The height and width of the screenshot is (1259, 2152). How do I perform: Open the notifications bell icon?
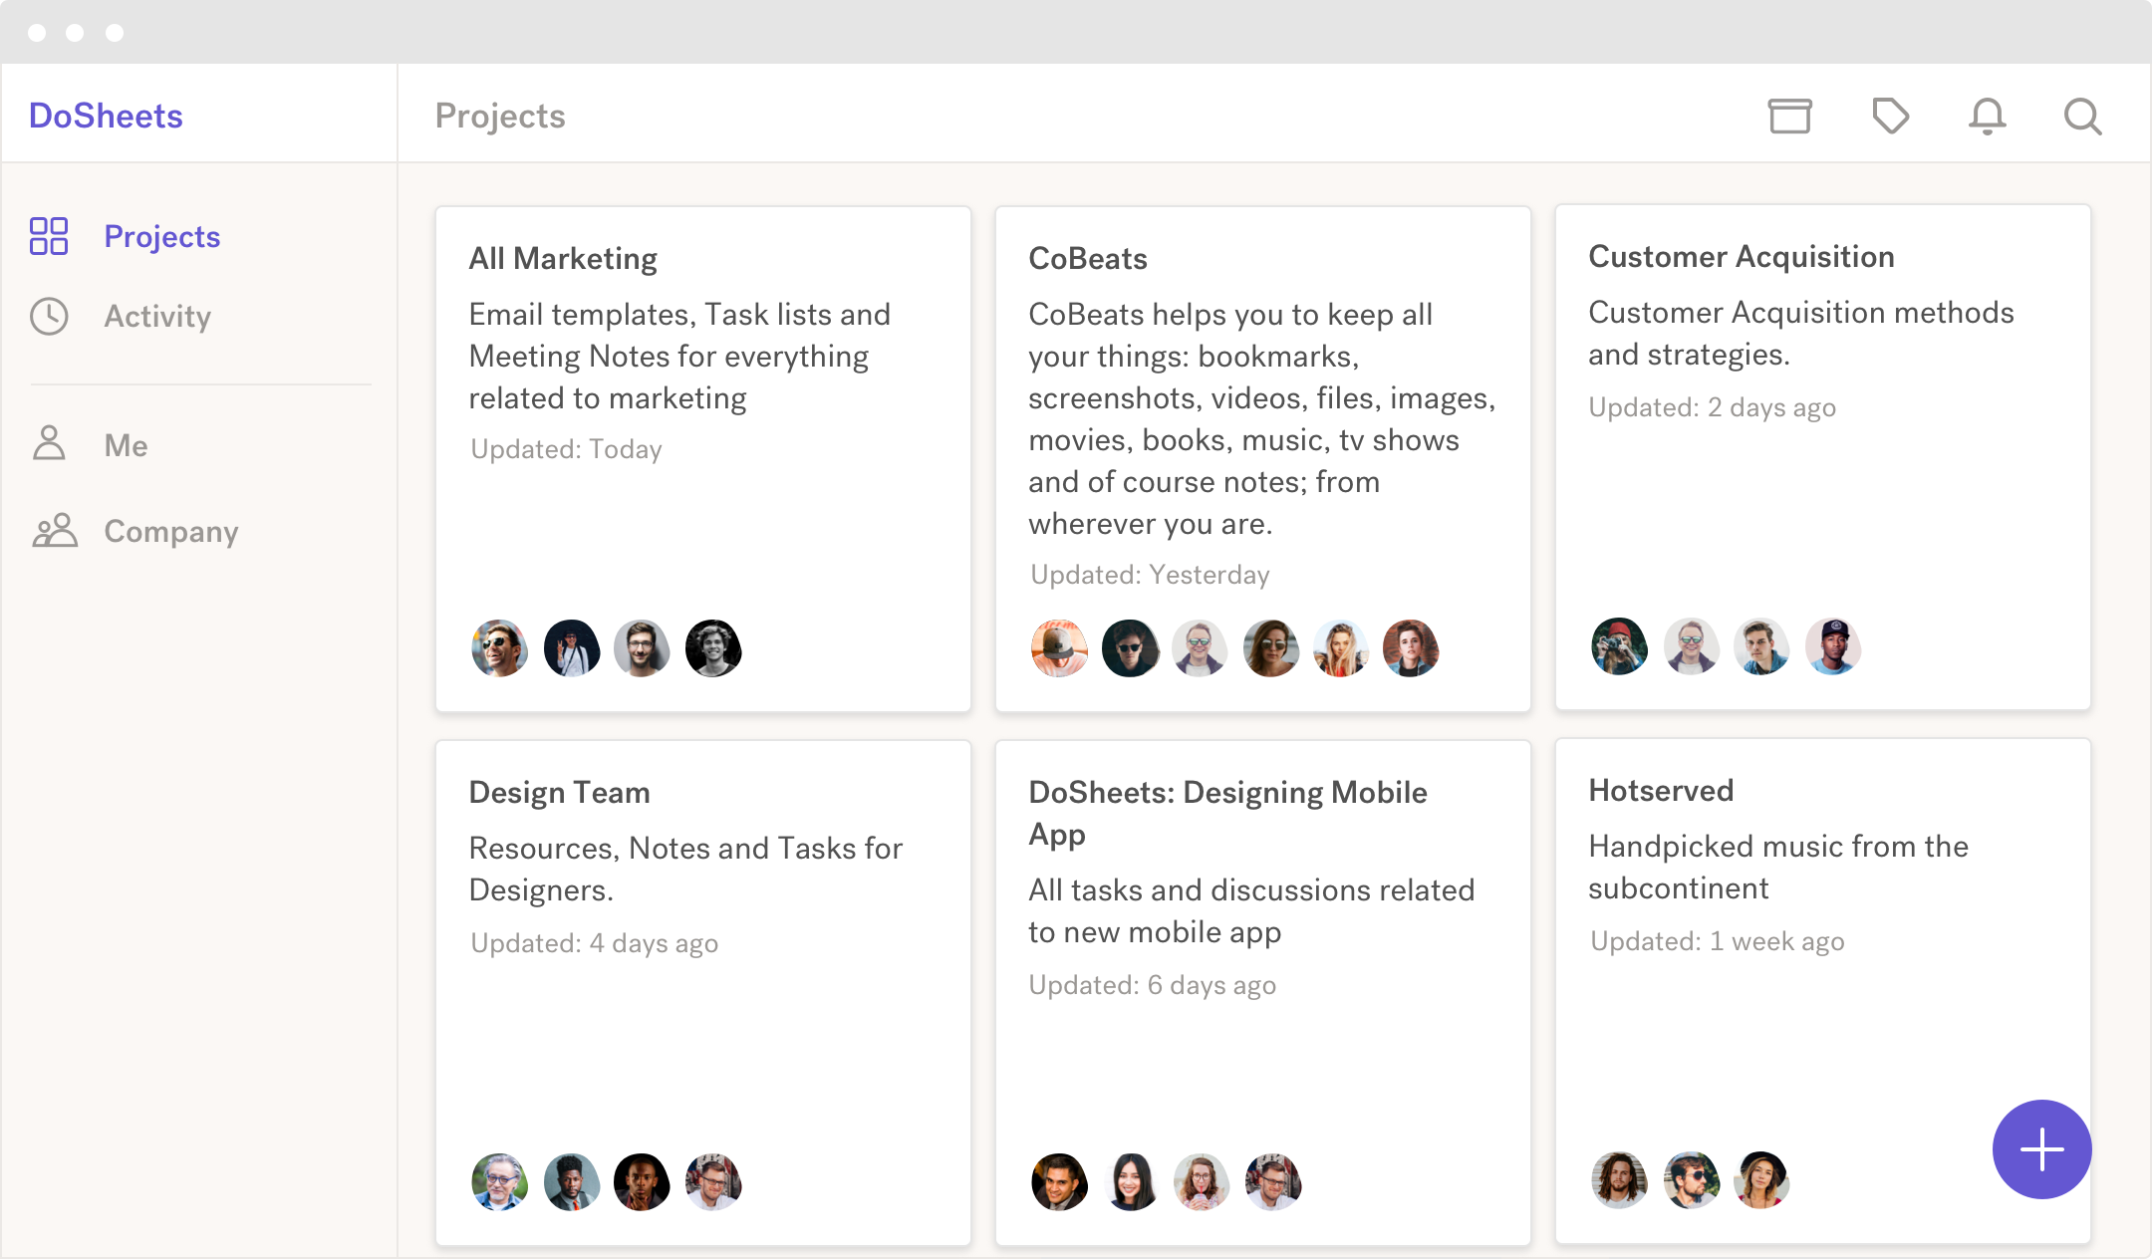1987,116
